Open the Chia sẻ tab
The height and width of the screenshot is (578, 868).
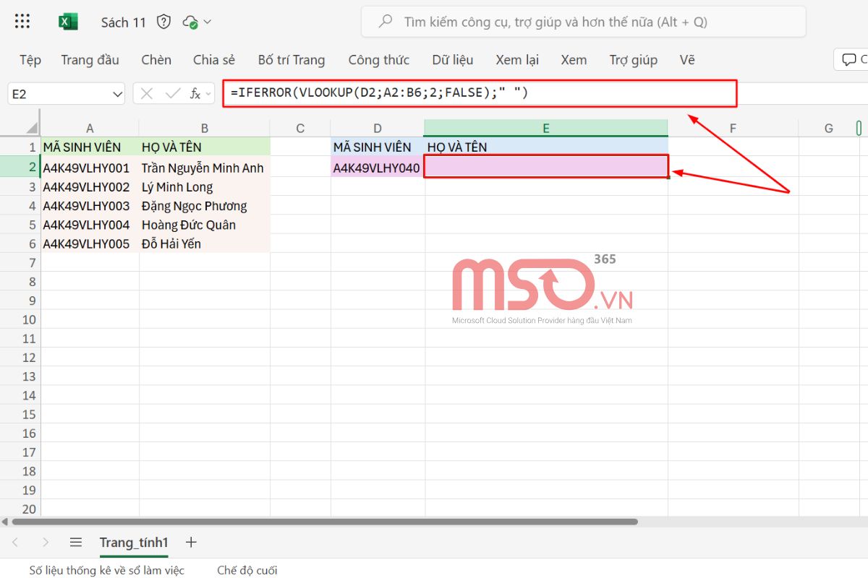click(214, 60)
